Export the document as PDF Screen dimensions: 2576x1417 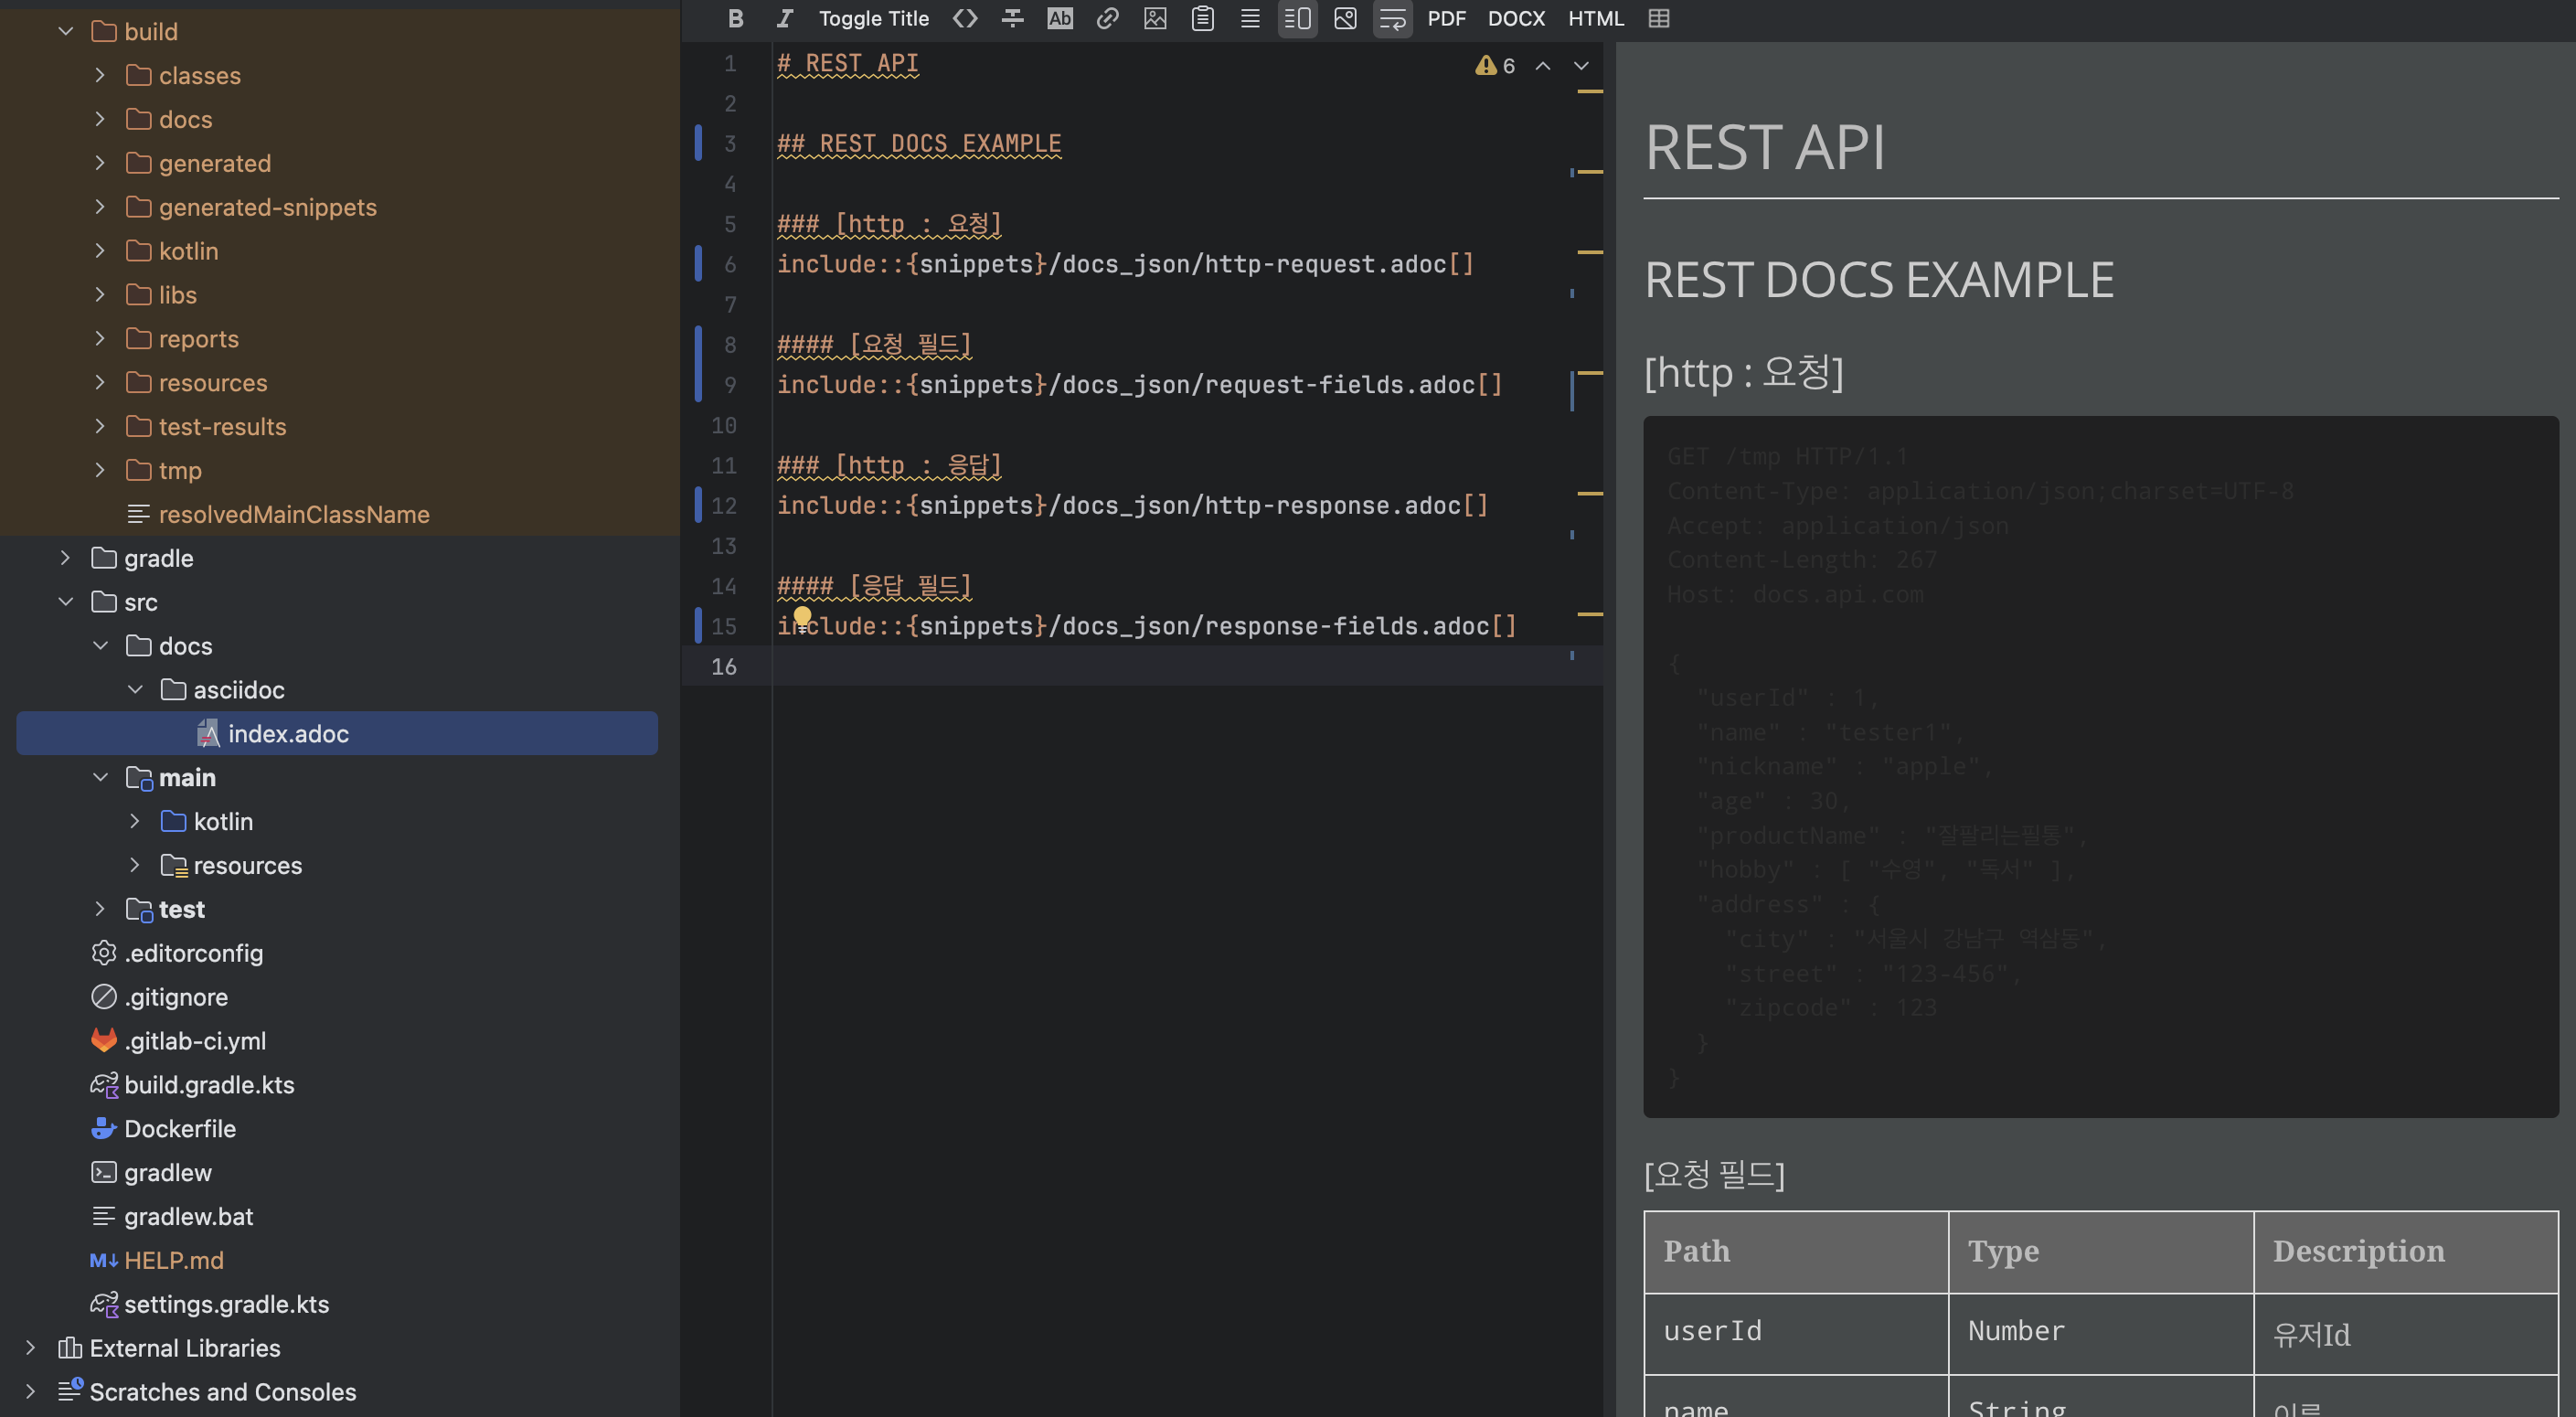[x=1446, y=18]
